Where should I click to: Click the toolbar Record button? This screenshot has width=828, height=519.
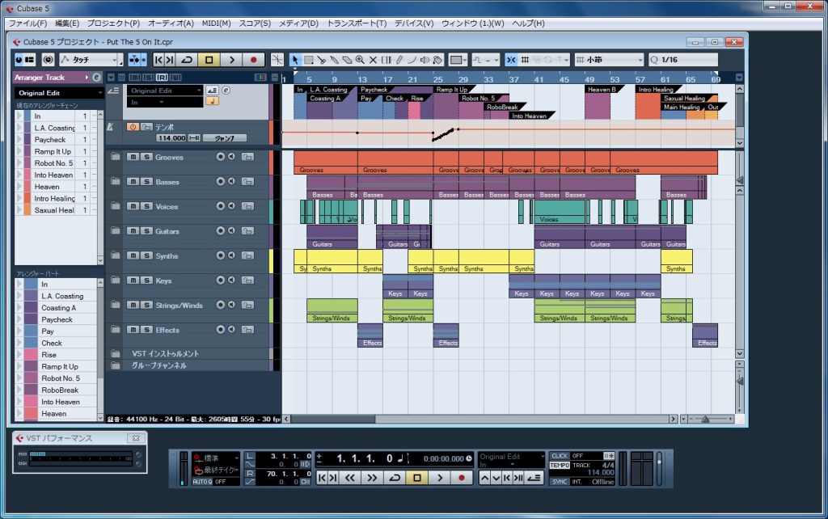point(253,60)
